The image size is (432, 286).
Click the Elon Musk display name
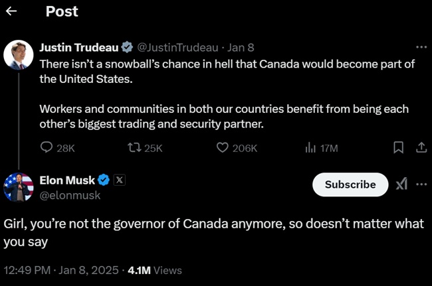point(67,179)
